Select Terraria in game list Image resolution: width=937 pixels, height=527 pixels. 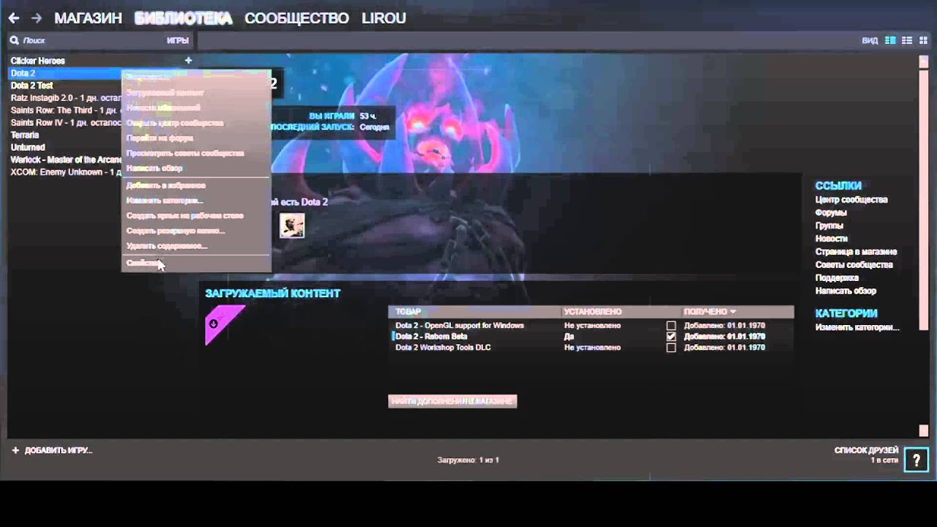tap(25, 135)
